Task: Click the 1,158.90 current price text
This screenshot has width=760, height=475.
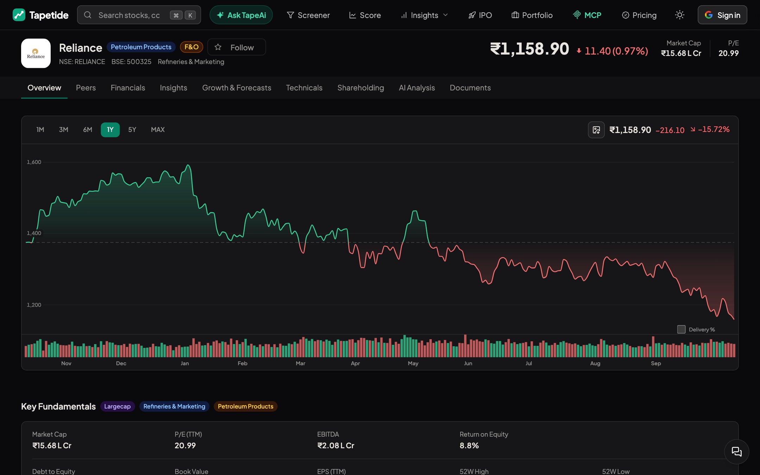Action: point(530,49)
